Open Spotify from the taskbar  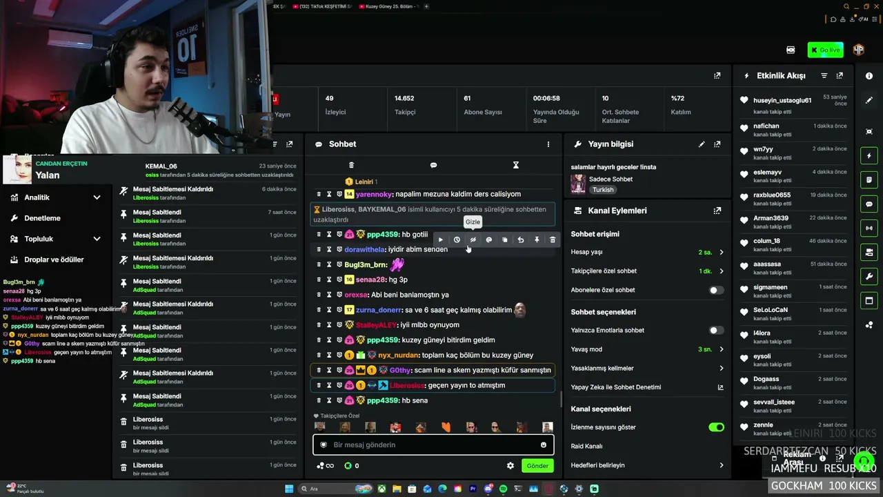(503, 489)
